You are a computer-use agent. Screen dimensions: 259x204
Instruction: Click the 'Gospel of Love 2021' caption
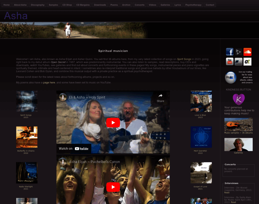[200, 188]
